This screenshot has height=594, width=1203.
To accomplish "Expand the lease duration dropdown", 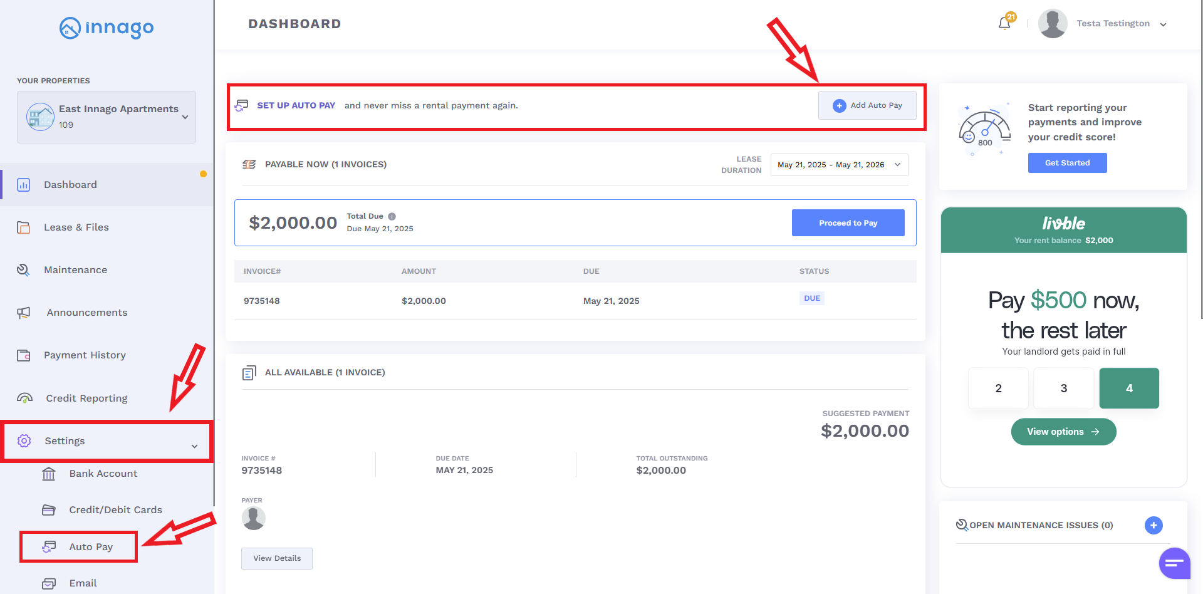I will click(x=839, y=165).
